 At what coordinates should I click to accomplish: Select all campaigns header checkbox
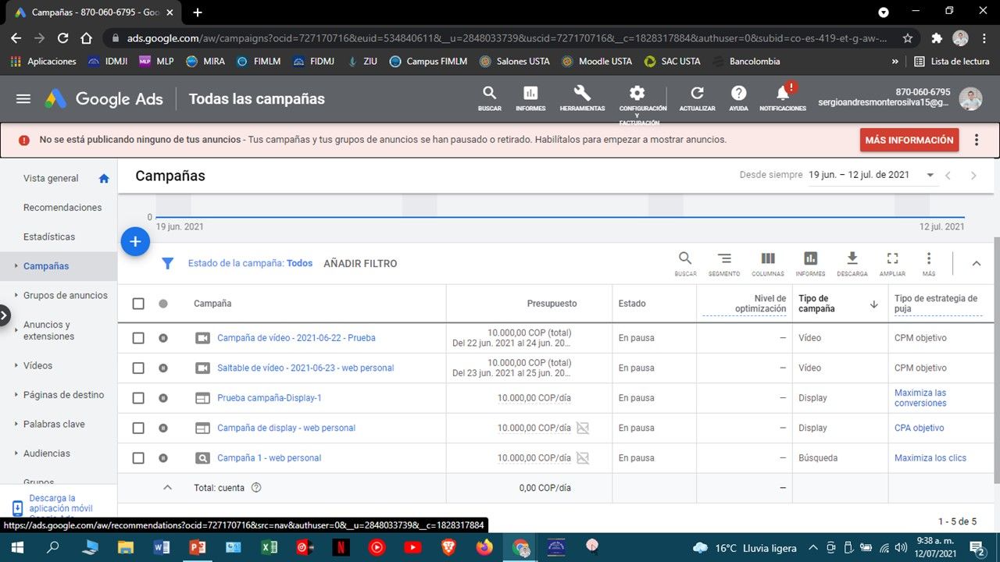pyautogui.click(x=138, y=304)
